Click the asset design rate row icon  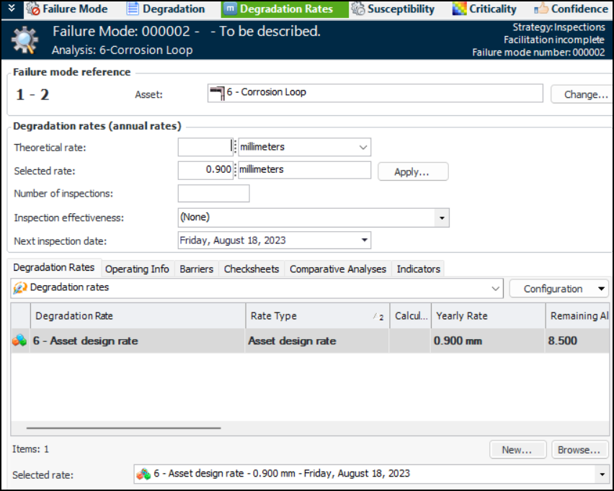20,341
